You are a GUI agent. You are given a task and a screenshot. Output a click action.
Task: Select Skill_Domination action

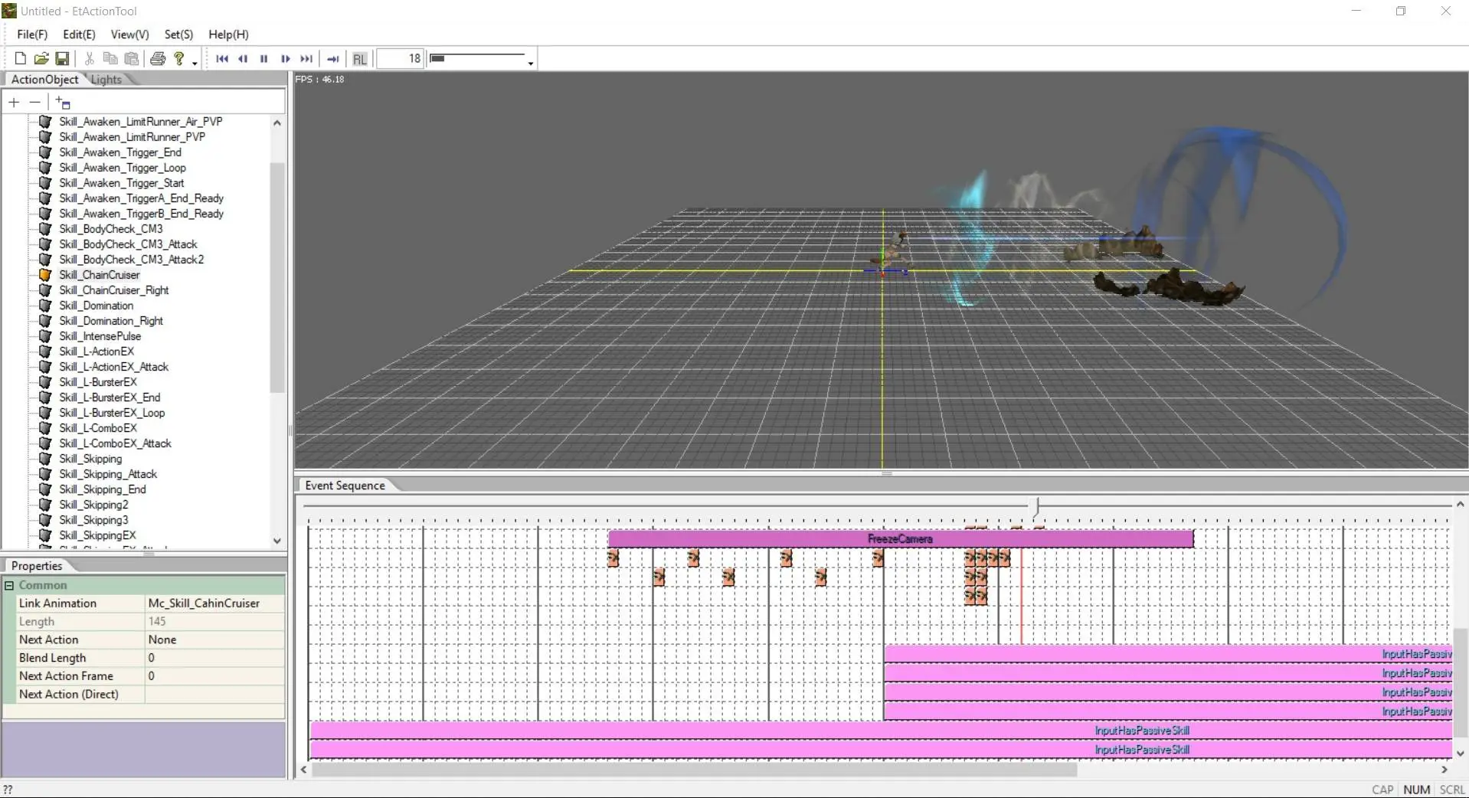tap(97, 306)
